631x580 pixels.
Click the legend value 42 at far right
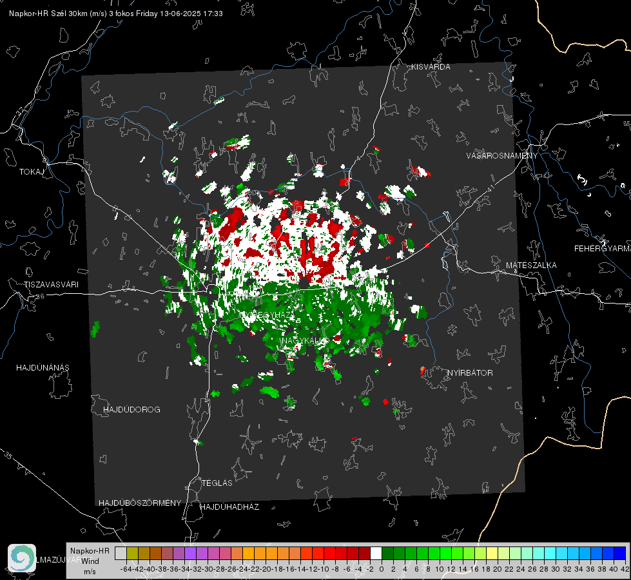coord(625,569)
